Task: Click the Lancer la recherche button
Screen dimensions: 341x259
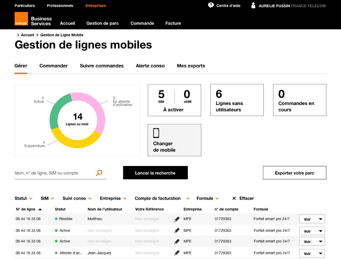Action: pyautogui.click(x=155, y=172)
